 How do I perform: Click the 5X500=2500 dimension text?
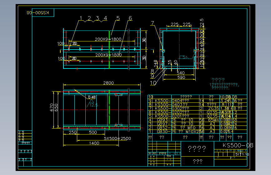pos(117,138)
